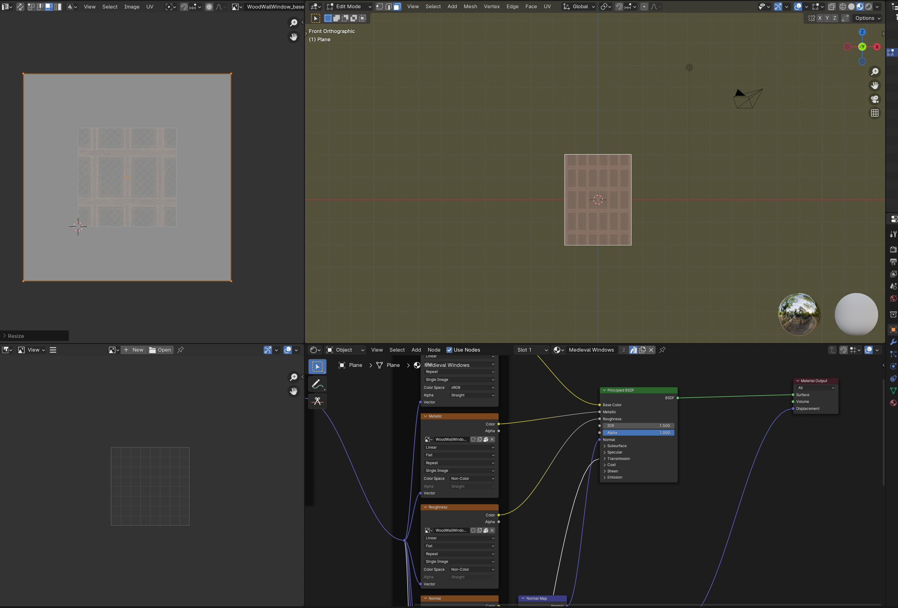Click Plane object in node editor breadcrumb
This screenshot has height=608, width=898.
(x=350, y=365)
